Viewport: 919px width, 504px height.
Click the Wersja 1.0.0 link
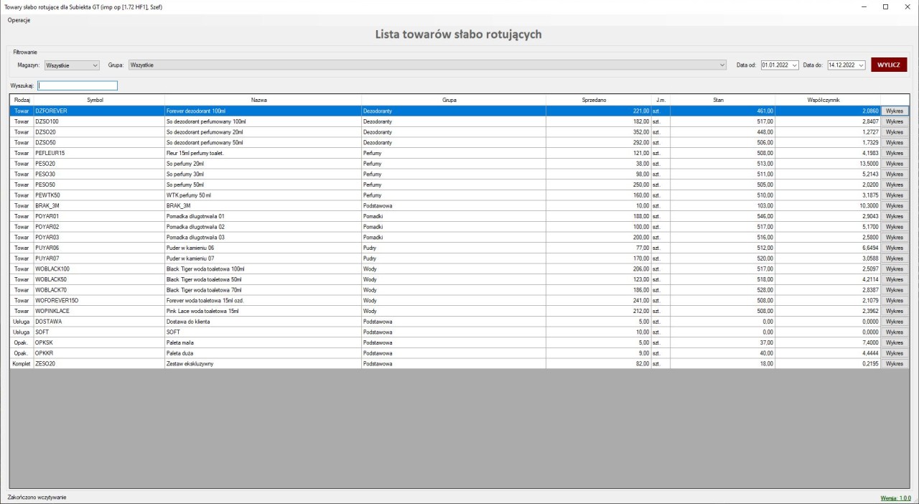tap(895, 498)
